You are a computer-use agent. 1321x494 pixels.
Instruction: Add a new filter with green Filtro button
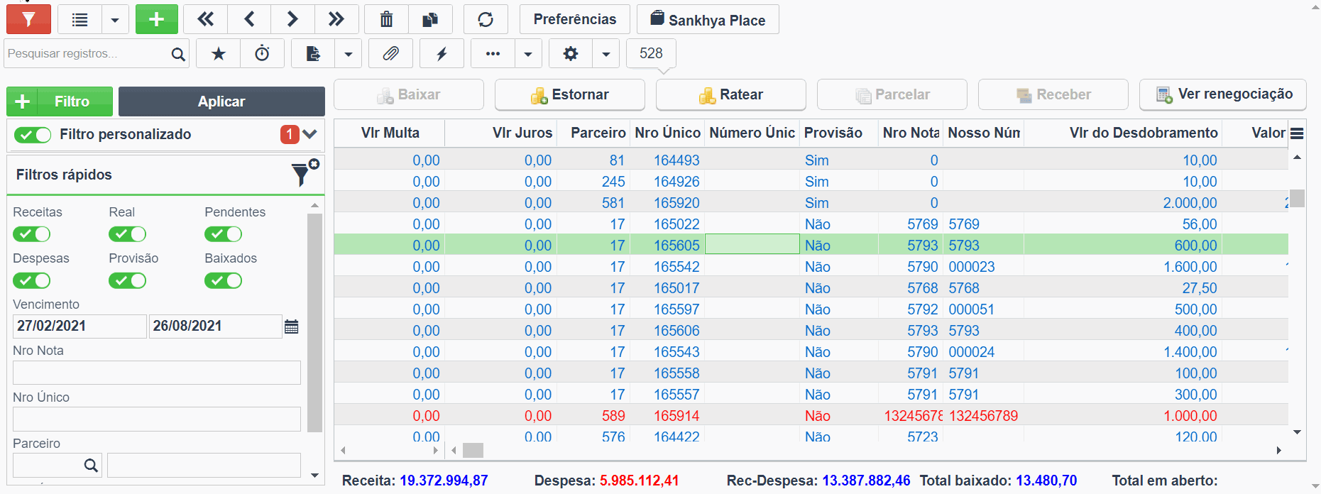tap(60, 101)
